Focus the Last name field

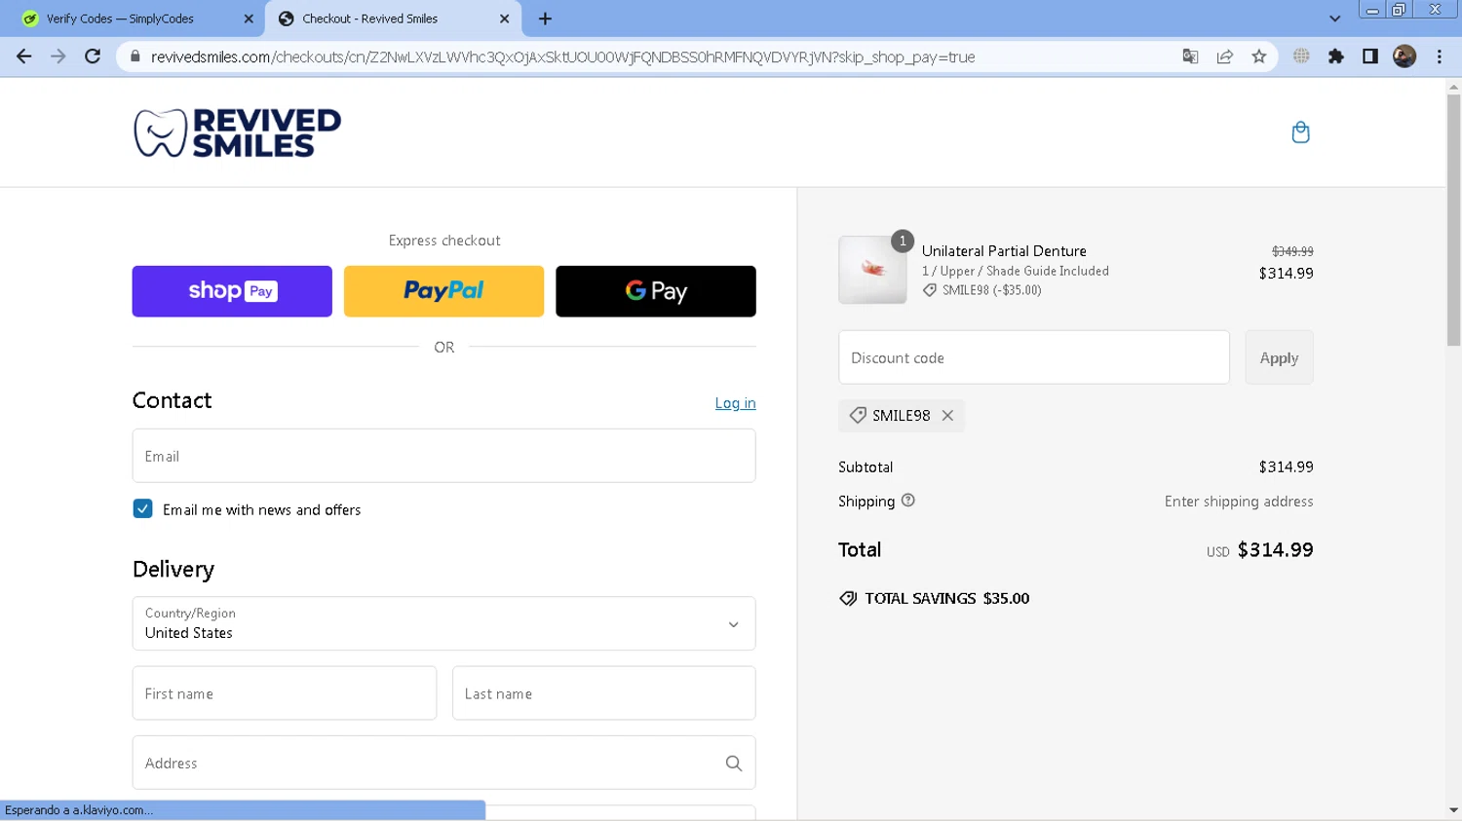tap(604, 693)
